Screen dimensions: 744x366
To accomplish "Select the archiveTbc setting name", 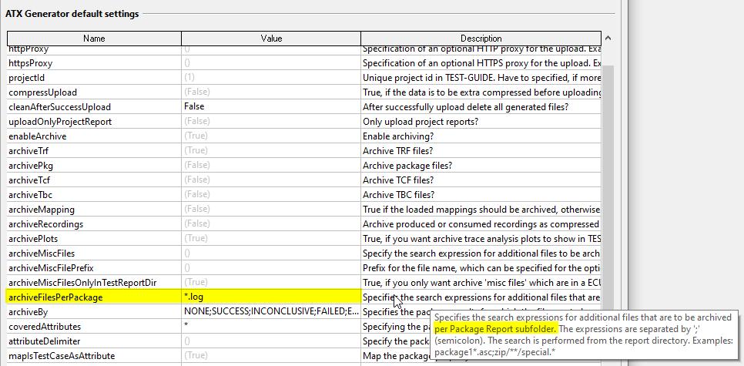I will [94, 195].
